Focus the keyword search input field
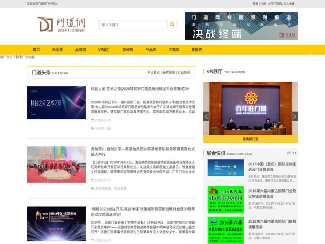 (134, 24)
